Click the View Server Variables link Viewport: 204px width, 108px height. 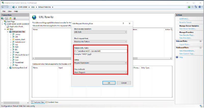[188, 29]
